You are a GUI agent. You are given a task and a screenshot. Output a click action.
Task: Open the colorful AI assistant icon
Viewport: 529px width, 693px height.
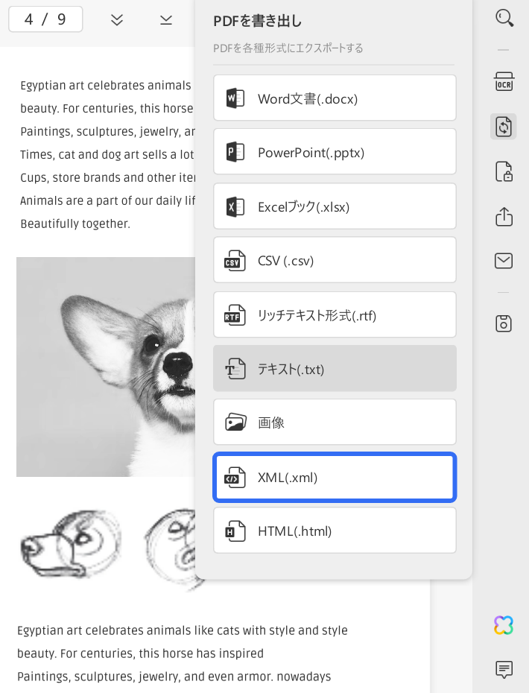click(x=504, y=625)
